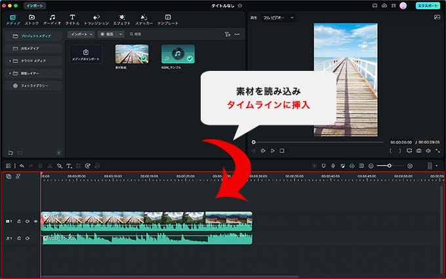Redo the last undone timeline action
446x279 pixels.
(31, 166)
